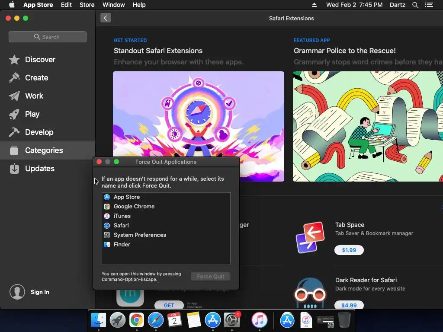Open Google Chrome from the Dock

136,320
